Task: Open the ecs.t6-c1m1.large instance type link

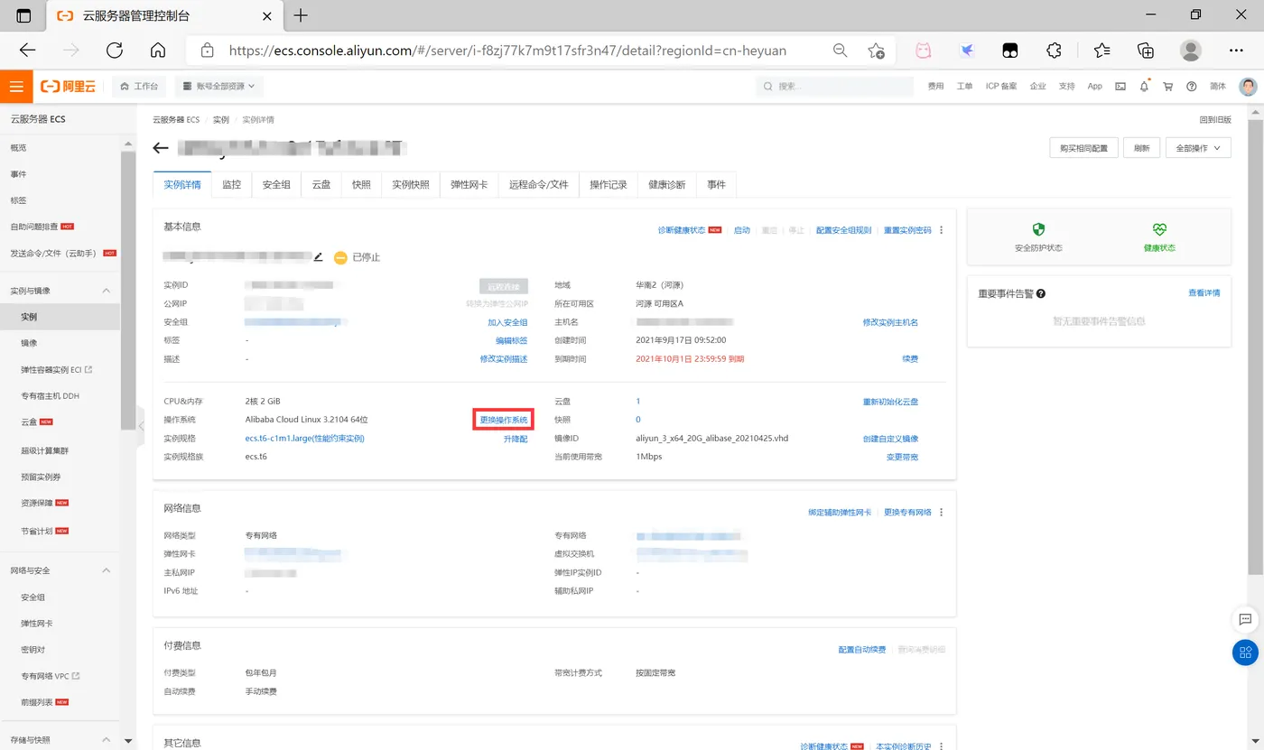Action: point(304,439)
